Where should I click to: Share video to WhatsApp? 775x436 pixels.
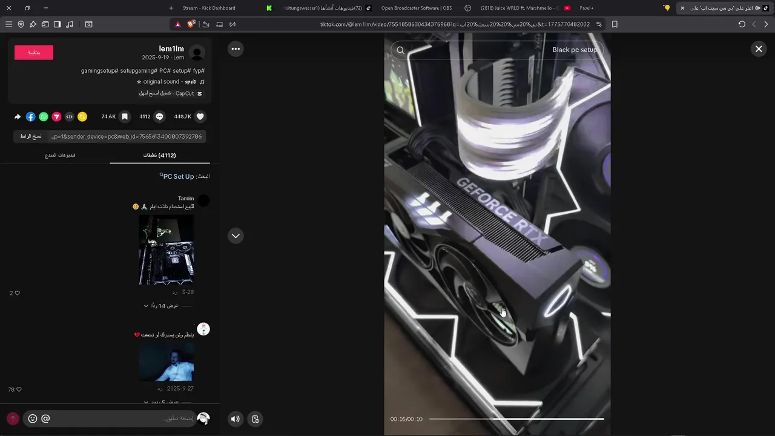(44, 116)
